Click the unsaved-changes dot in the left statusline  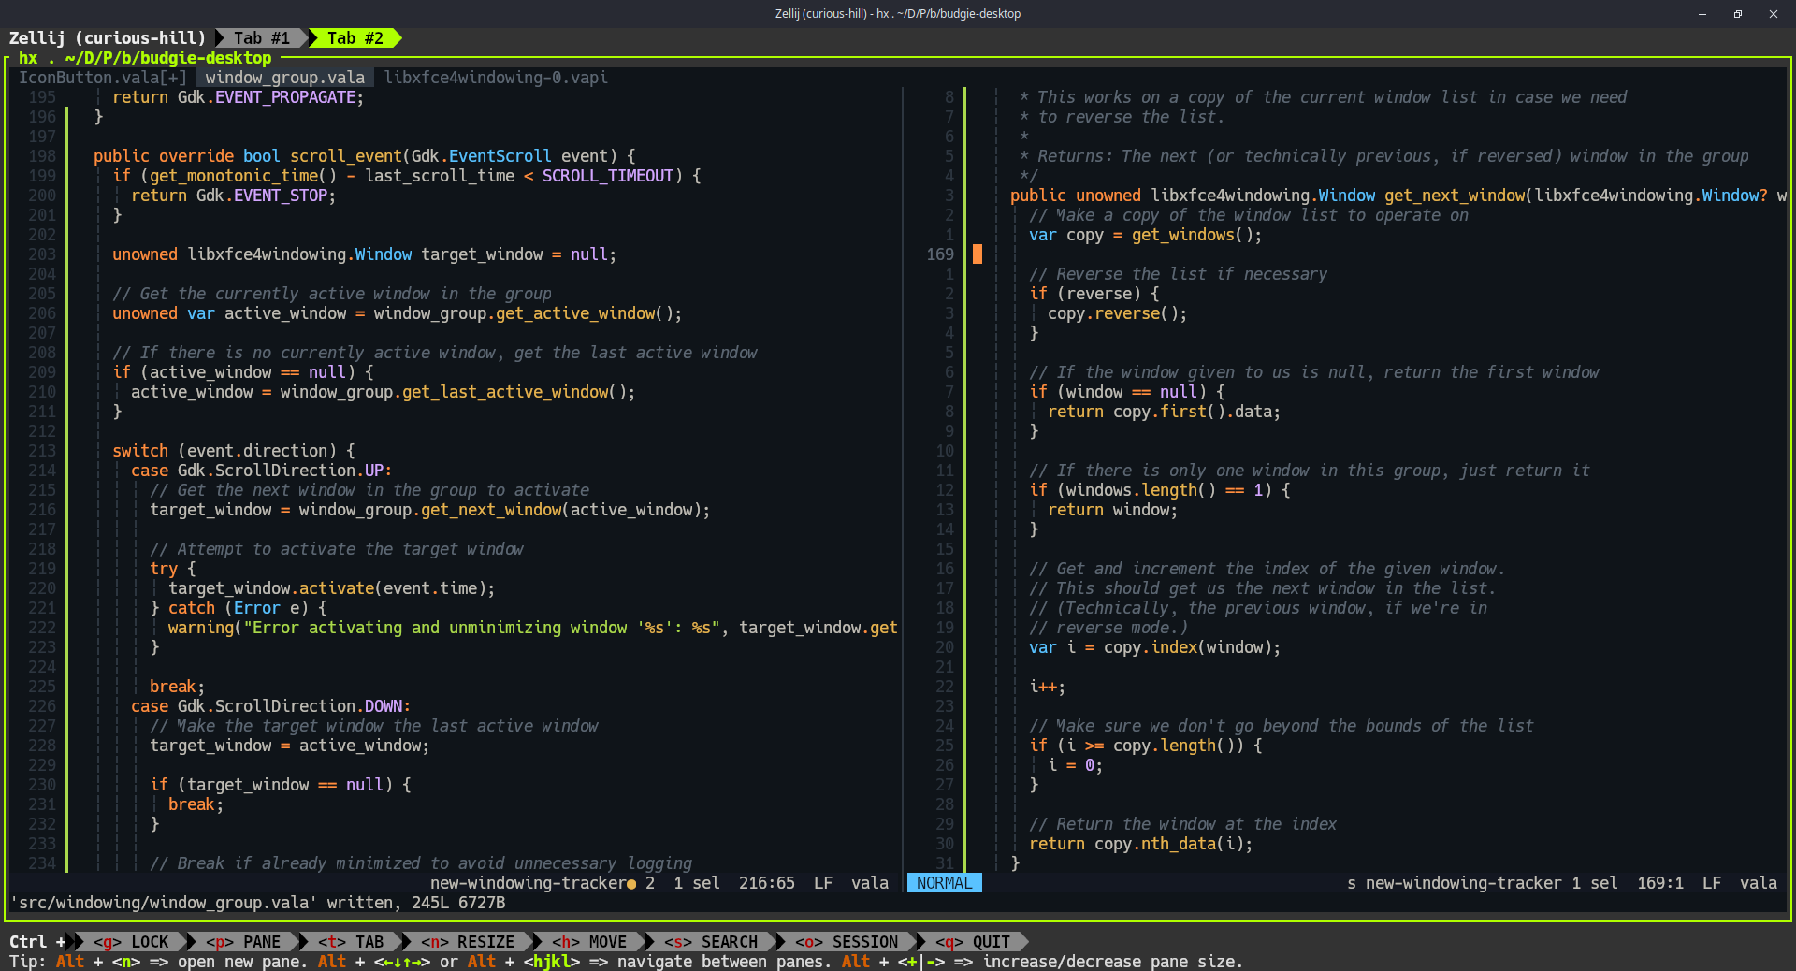[631, 884]
